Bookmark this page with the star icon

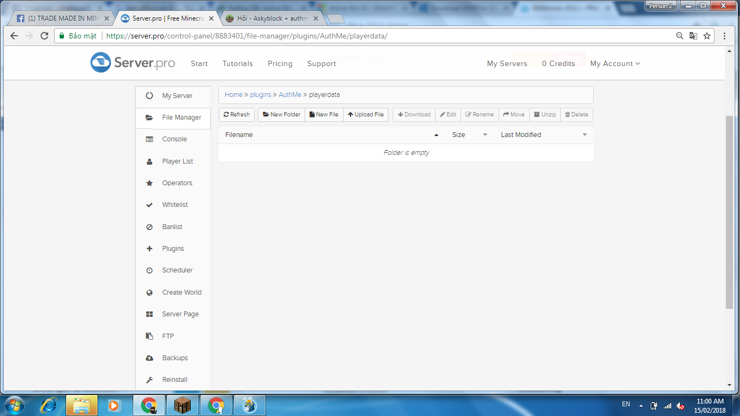coord(707,36)
